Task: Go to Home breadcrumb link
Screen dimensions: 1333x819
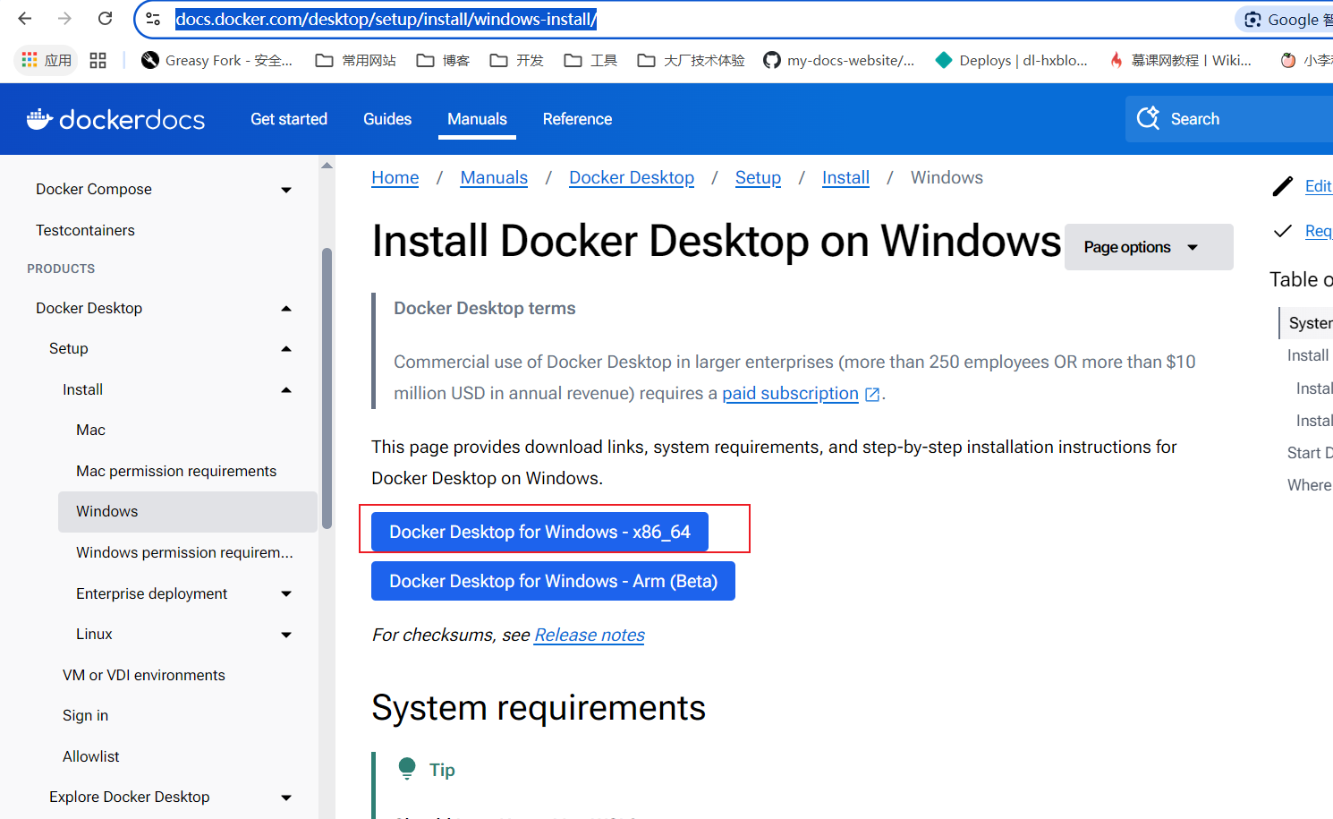Action: click(x=395, y=177)
